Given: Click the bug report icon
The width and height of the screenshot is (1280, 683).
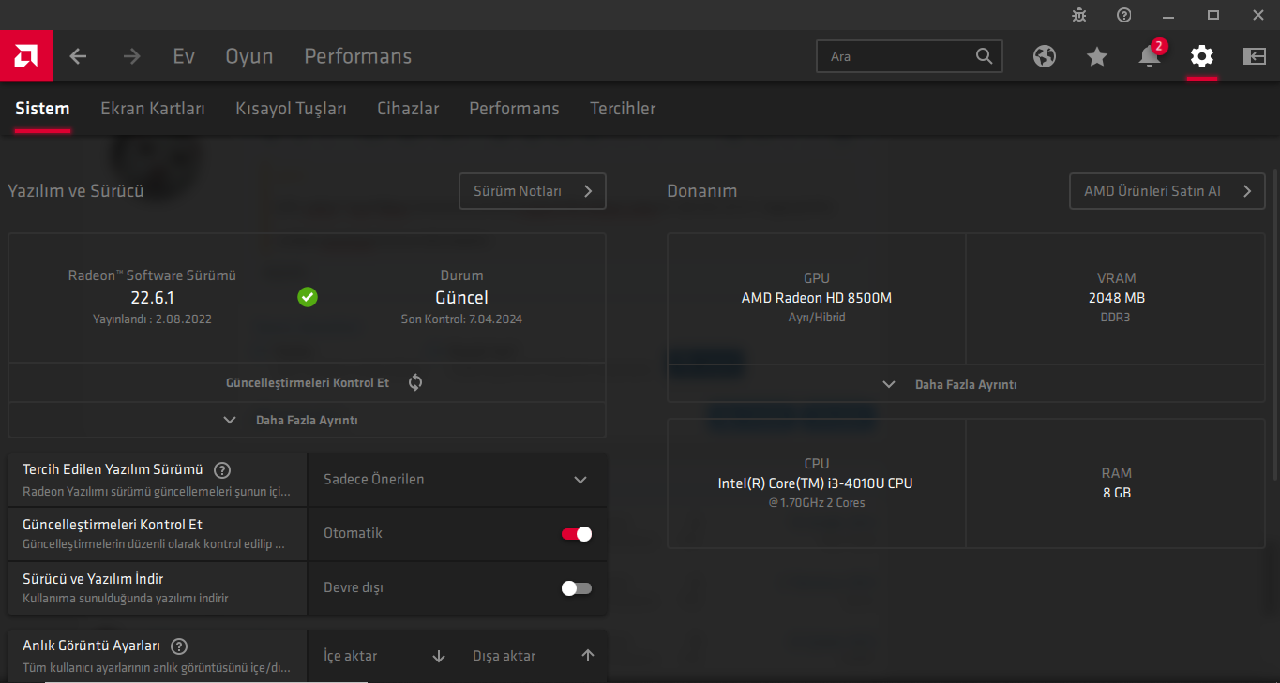Looking at the screenshot, I should pyautogui.click(x=1079, y=15).
